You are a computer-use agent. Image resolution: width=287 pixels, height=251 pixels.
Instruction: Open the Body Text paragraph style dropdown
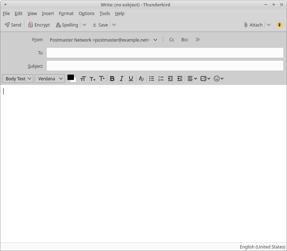[x=18, y=79]
